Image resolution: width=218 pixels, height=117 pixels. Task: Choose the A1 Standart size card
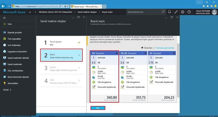point(162,77)
